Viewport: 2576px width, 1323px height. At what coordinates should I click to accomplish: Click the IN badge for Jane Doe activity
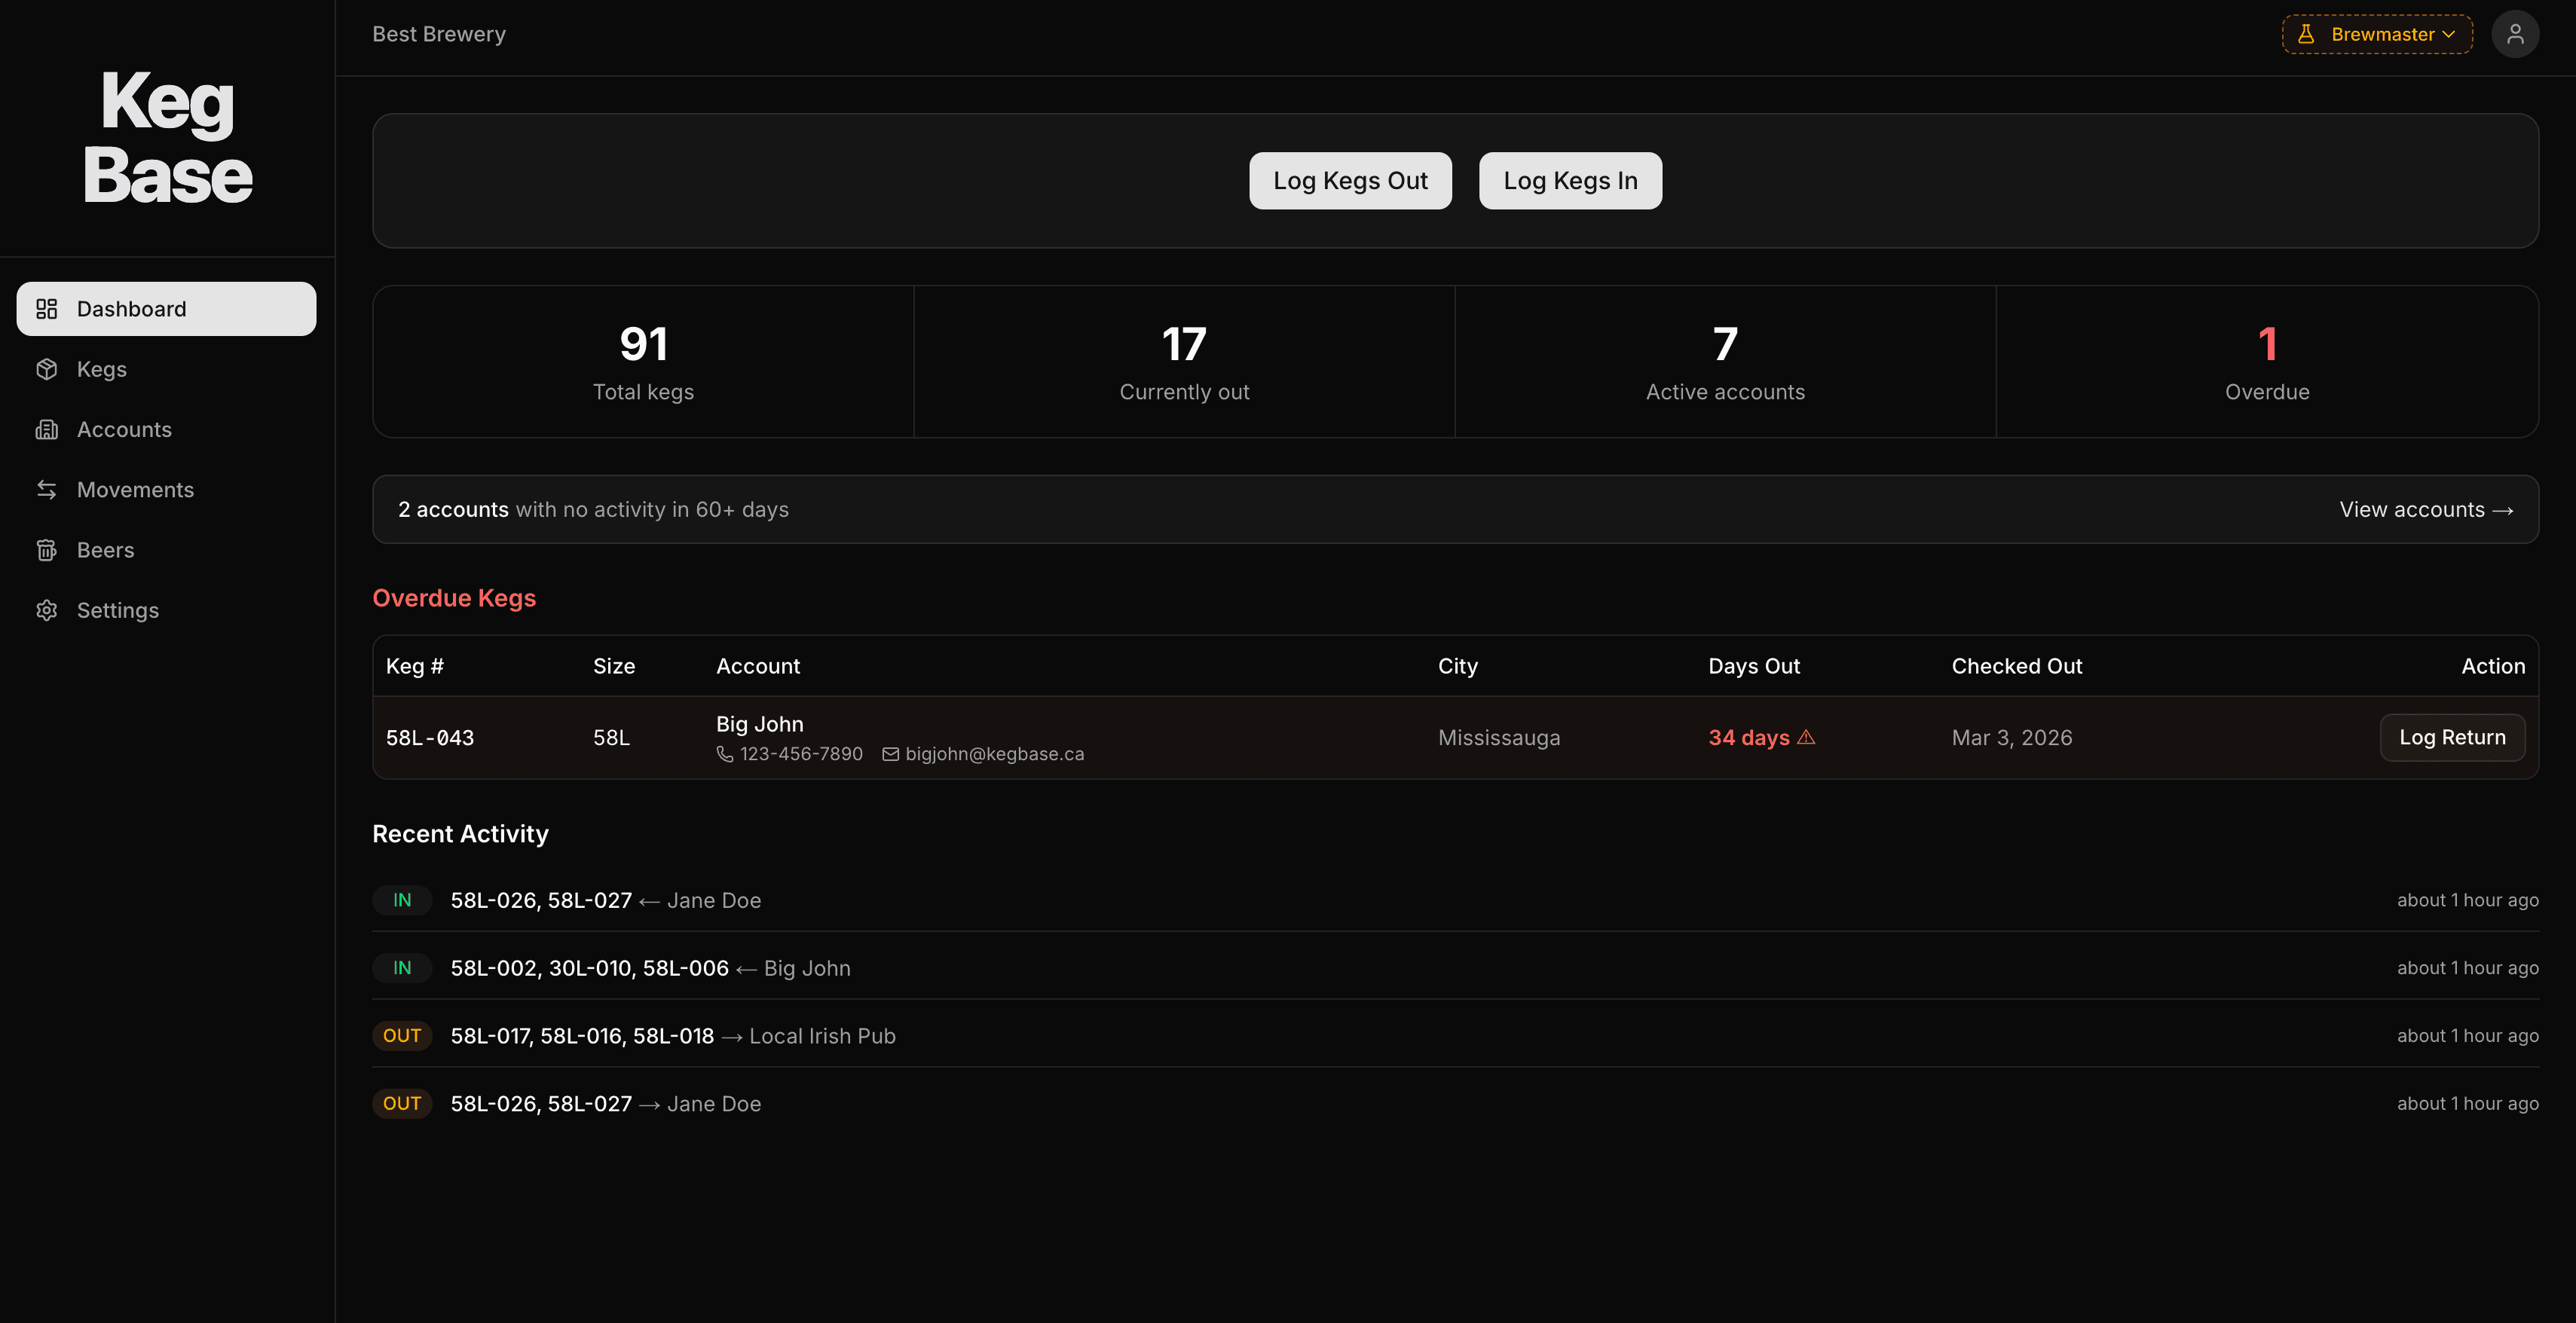(x=402, y=900)
